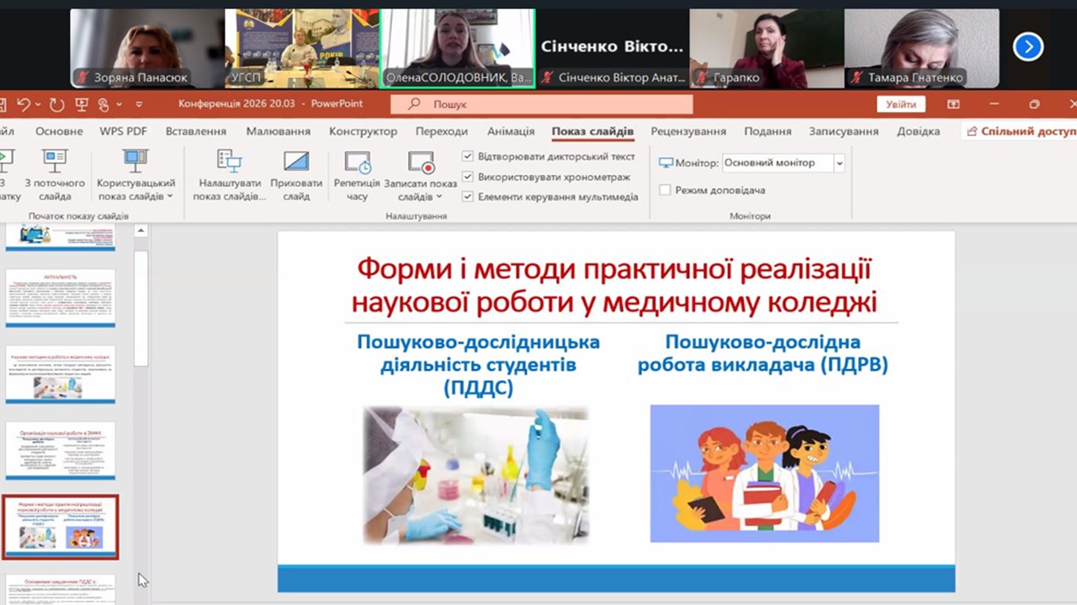Open the 'Вставлення' ribbon tab
This screenshot has height=605, width=1077.
(195, 131)
